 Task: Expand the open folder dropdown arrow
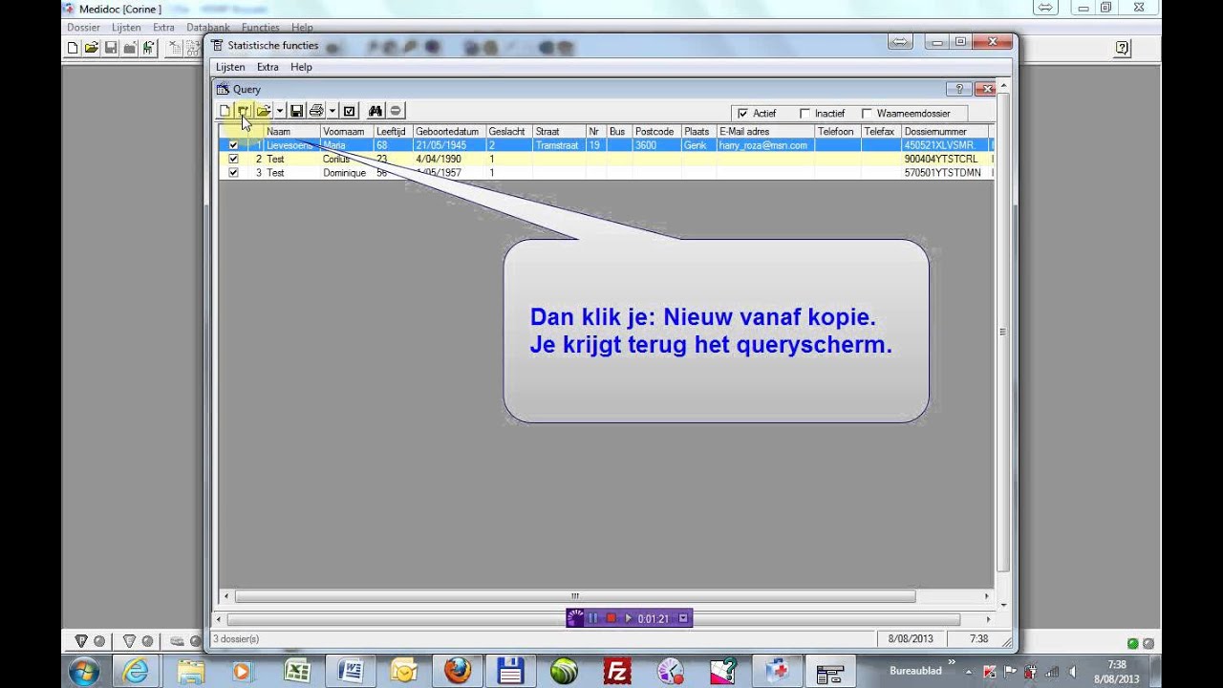tap(279, 111)
